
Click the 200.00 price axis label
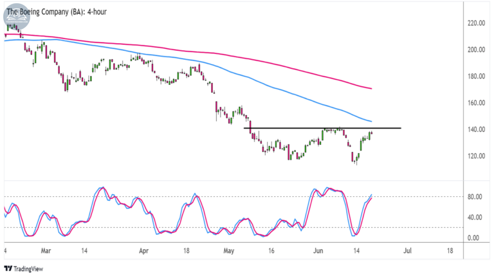click(476, 50)
